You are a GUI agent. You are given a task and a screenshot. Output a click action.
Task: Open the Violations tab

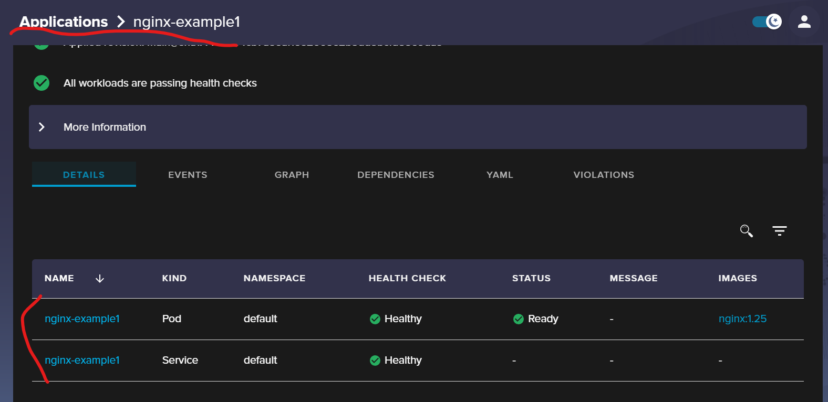pyautogui.click(x=604, y=175)
